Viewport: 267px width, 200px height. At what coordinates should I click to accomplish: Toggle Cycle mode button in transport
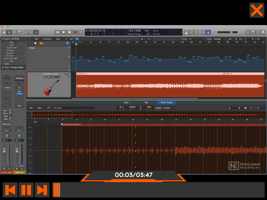(x=81, y=32)
